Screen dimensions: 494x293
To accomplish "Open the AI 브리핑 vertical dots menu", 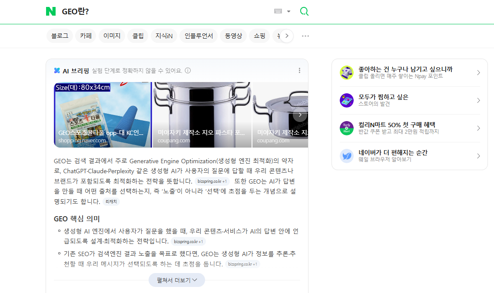I will coord(299,70).
